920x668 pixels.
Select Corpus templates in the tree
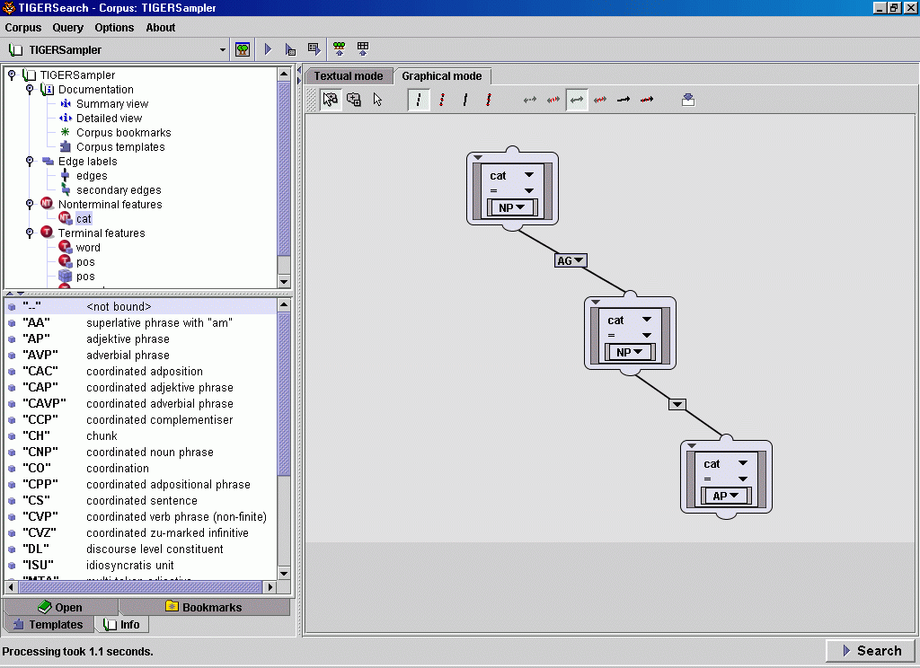tap(120, 146)
